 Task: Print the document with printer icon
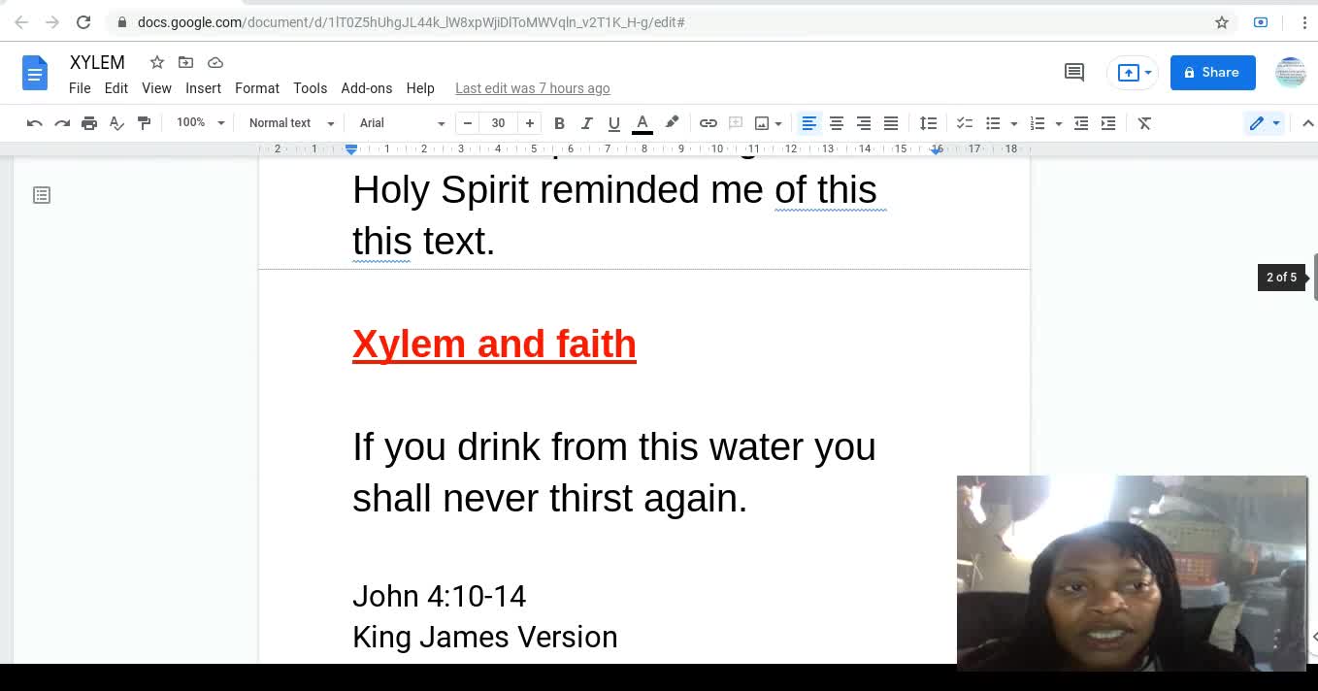pyautogui.click(x=89, y=123)
